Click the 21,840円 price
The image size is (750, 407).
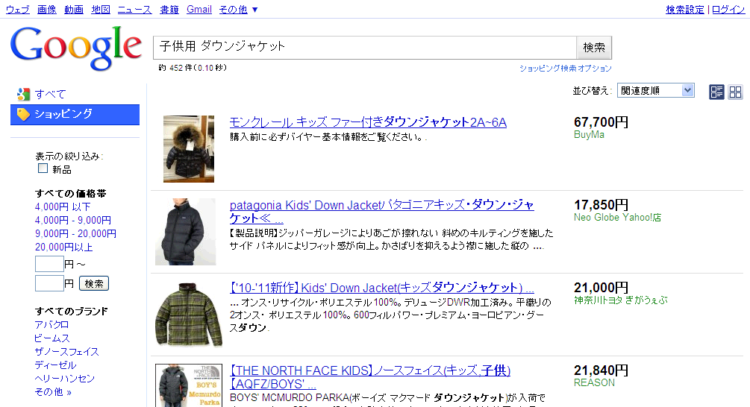[x=601, y=370]
